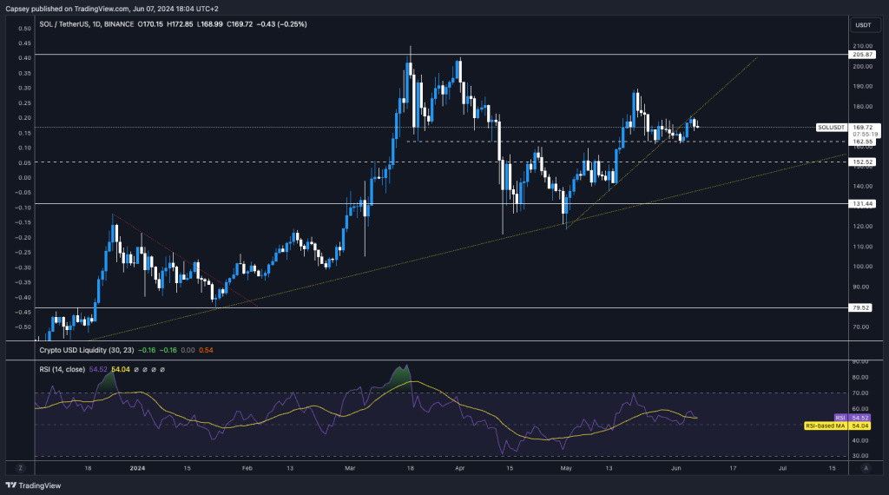Click the -0.25 left scale tick

pos(23,253)
